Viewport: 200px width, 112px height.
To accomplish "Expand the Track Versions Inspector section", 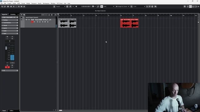I will [x=10, y=23].
